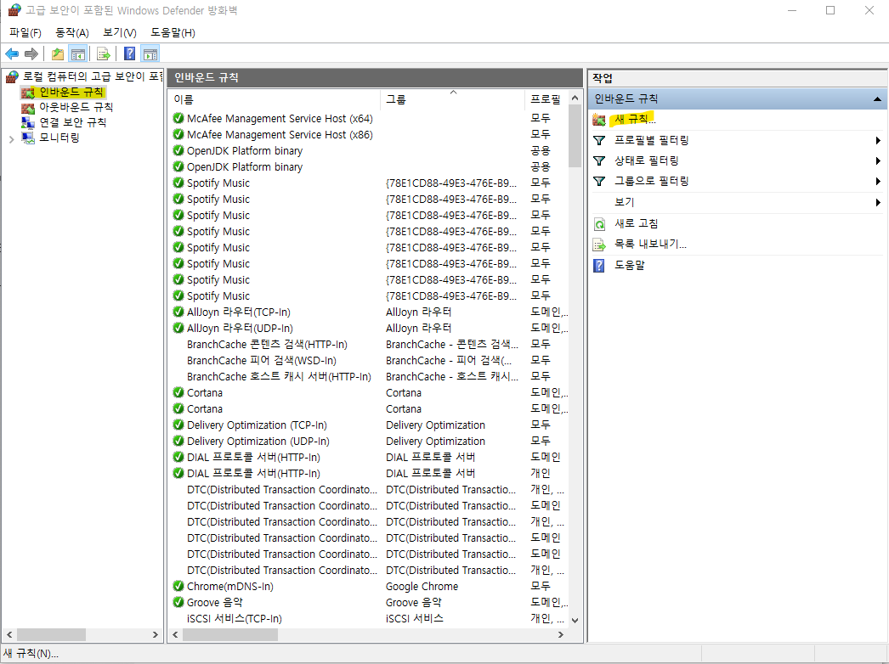Click the Forward arrow toolbar icon
Screen dimensions: 889x664
click(31, 53)
